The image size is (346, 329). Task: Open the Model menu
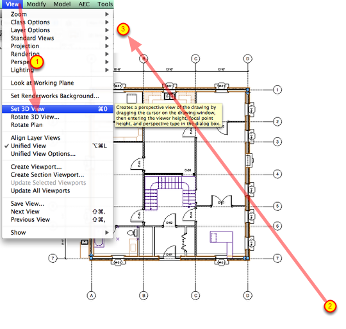click(62, 4)
